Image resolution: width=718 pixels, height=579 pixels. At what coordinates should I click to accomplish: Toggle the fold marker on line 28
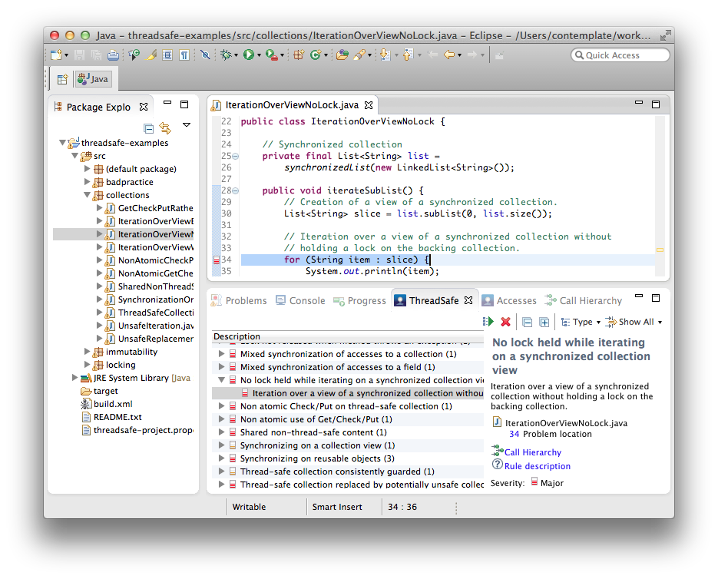click(x=235, y=190)
